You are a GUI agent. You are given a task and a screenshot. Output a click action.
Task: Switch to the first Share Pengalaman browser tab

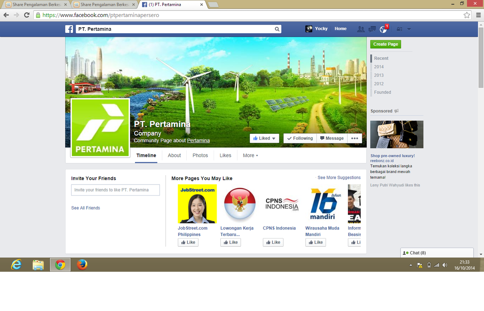pyautogui.click(x=36, y=5)
